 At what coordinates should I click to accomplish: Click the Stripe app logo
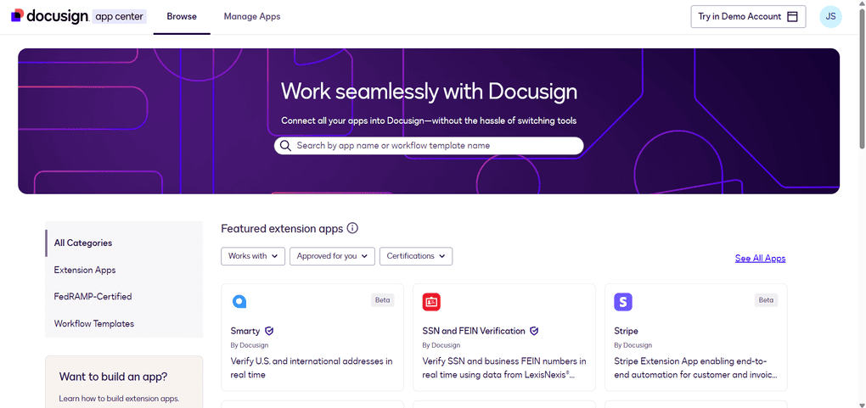623,302
